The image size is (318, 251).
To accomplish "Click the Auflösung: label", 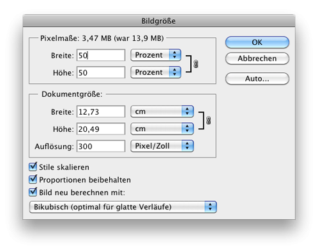I will (x=54, y=147).
